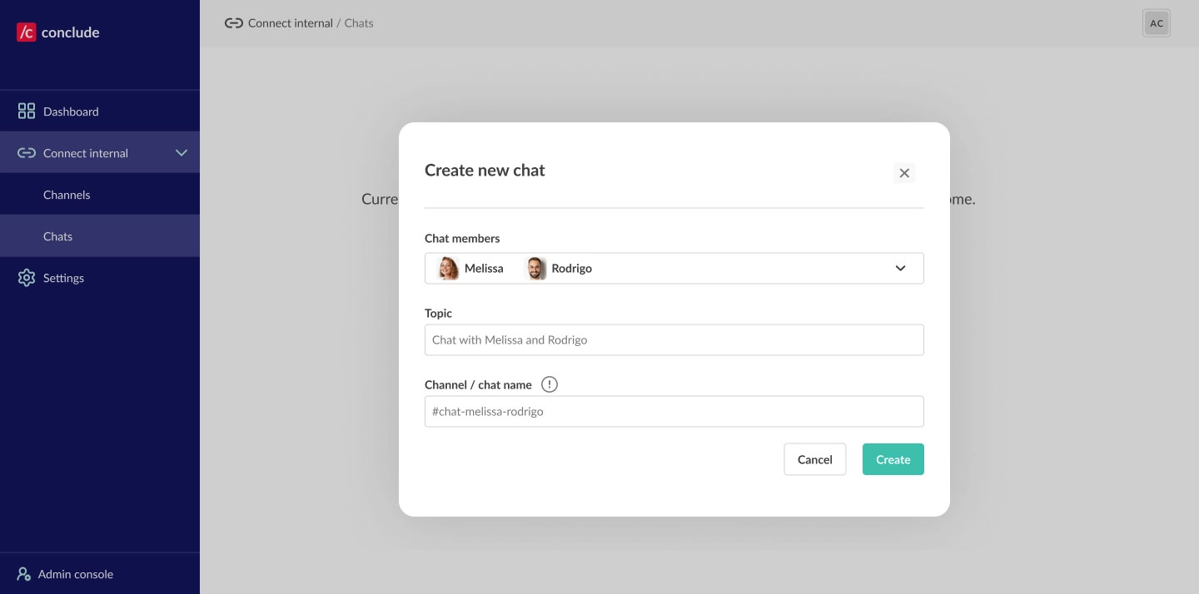Collapse the Connect internal sidebar section
Image resolution: width=1199 pixels, height=594 pixels.
pyautogui.click(x=182, y=153)
